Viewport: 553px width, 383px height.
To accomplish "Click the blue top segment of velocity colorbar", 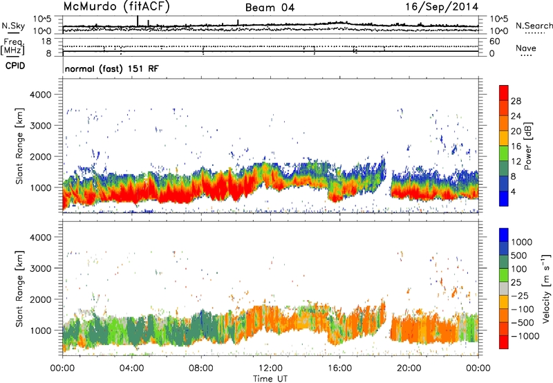I will 504,235.
